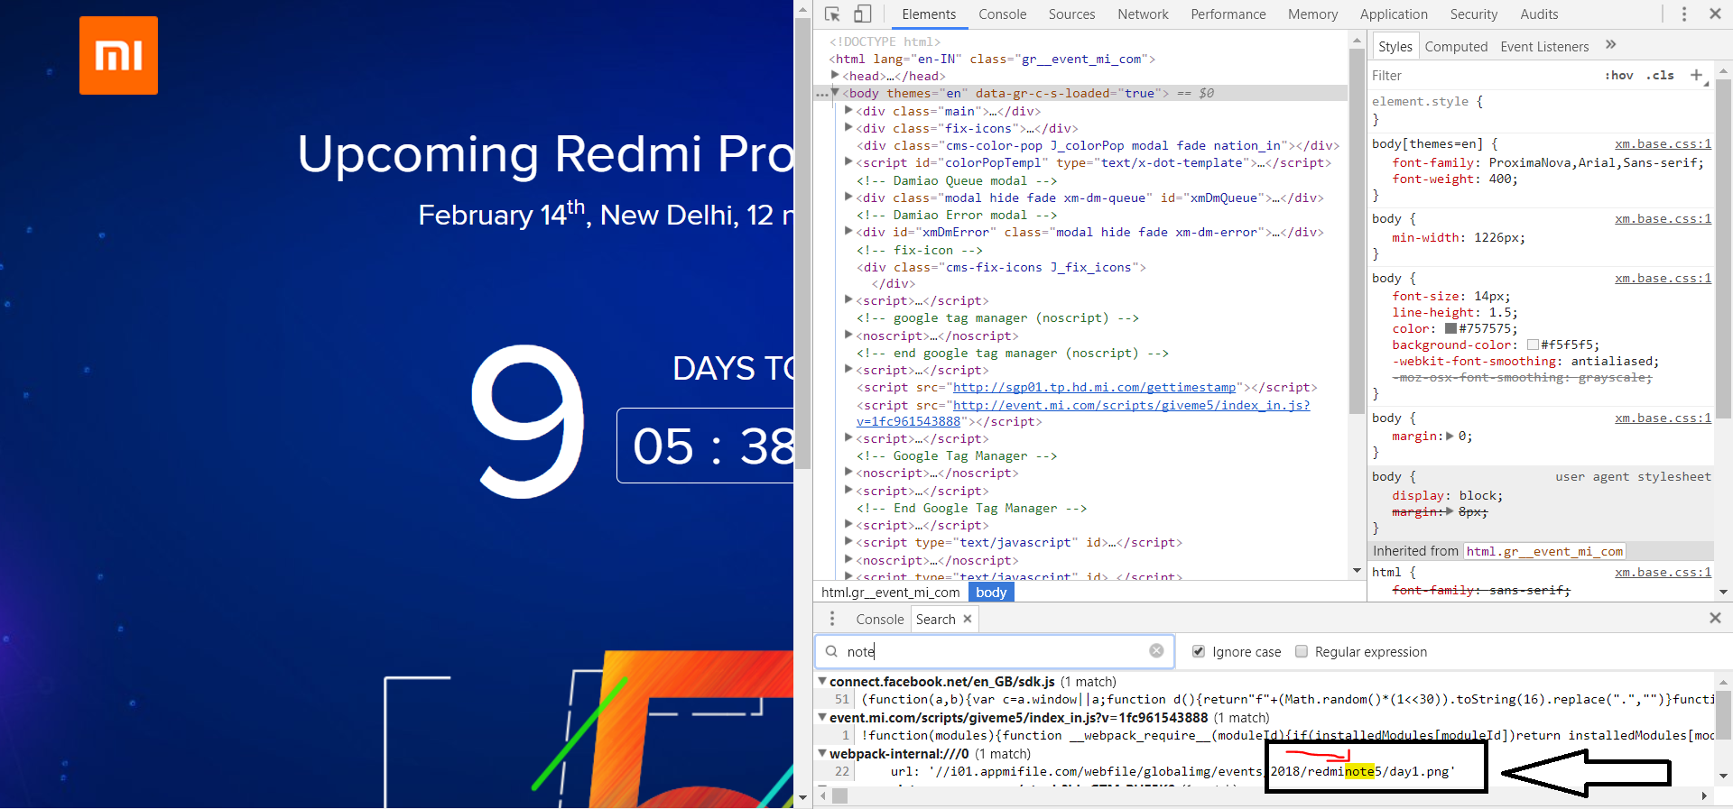Expand the div class main node
1733x809 pixels.
[x=848, y=110]
